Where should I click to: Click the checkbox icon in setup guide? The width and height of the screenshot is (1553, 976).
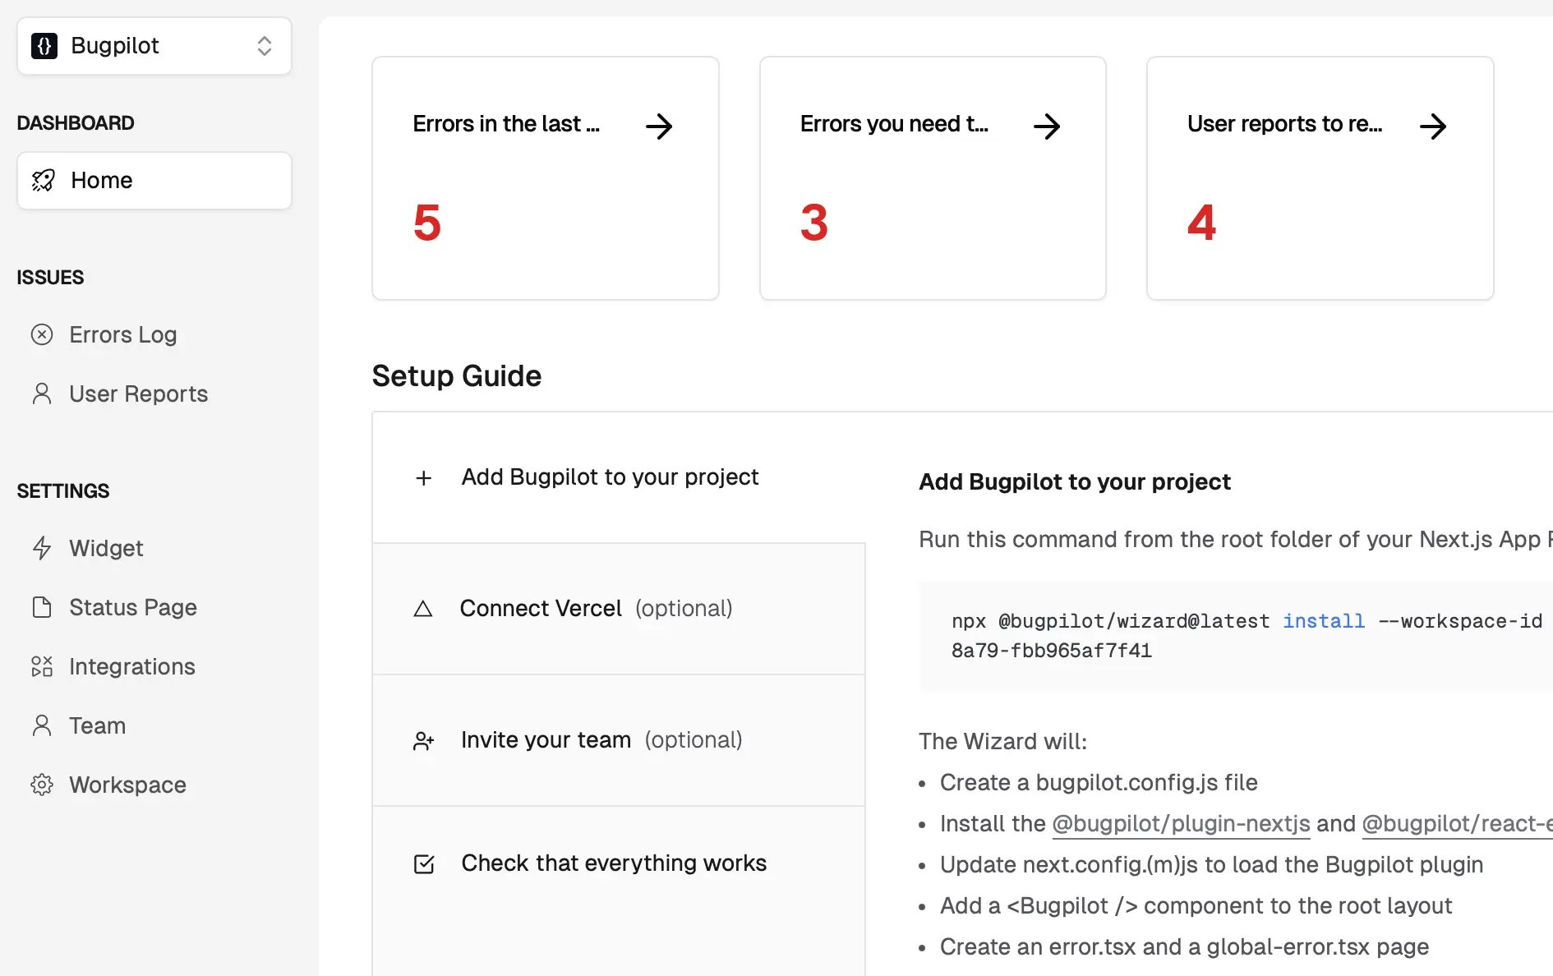pos(424,864)
